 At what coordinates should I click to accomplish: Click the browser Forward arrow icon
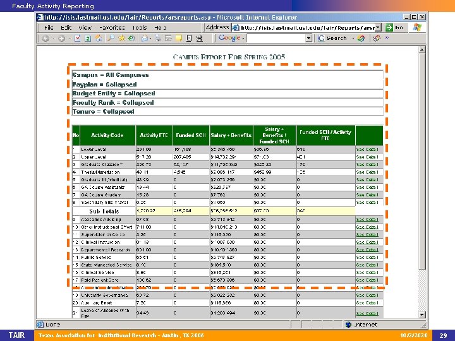coord(61,39)
